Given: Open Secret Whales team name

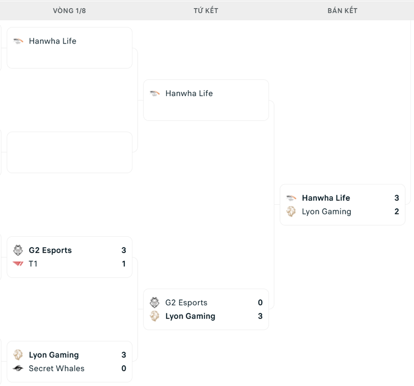Looking at the screenshot, I should tap(56, 368).
